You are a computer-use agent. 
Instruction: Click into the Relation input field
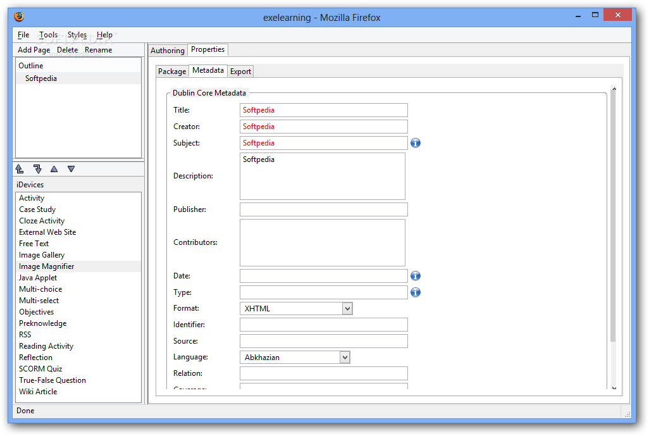pyautogui.click(x=324, y=373)
